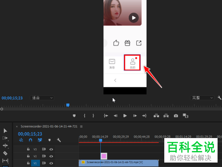Viewport: 222px width, 167px height.
Task: Select the Selection tool arrow
Action: coord(5,130)
